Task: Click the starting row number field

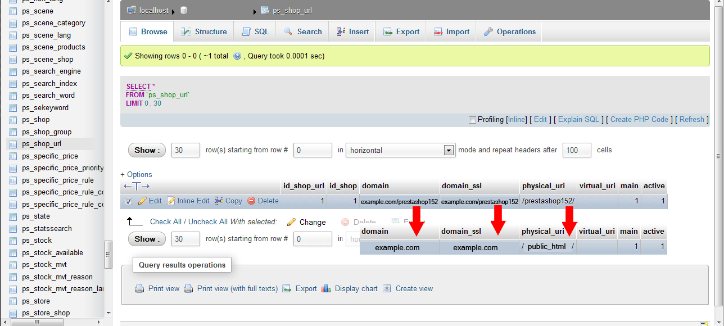Action: click(x=313, y=151)
